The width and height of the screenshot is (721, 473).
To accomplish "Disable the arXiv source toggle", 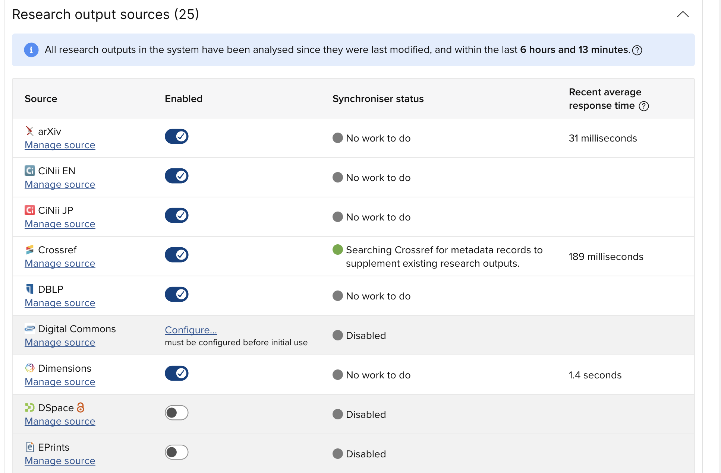I will [x=176, y=136].
